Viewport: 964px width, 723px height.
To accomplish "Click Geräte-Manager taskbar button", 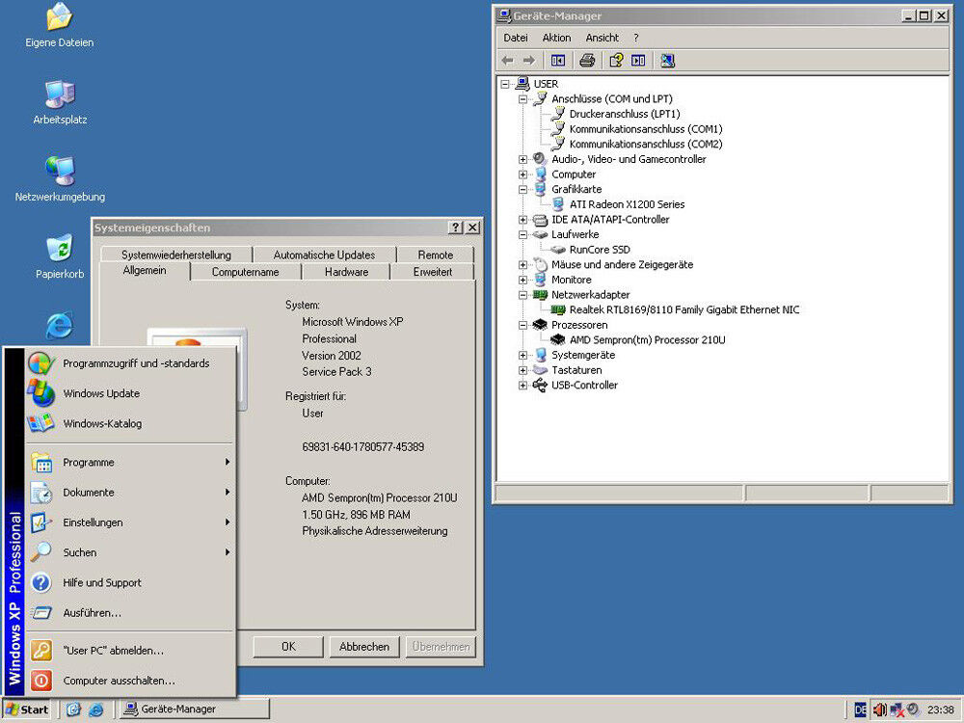I will (x=195, y=709).
